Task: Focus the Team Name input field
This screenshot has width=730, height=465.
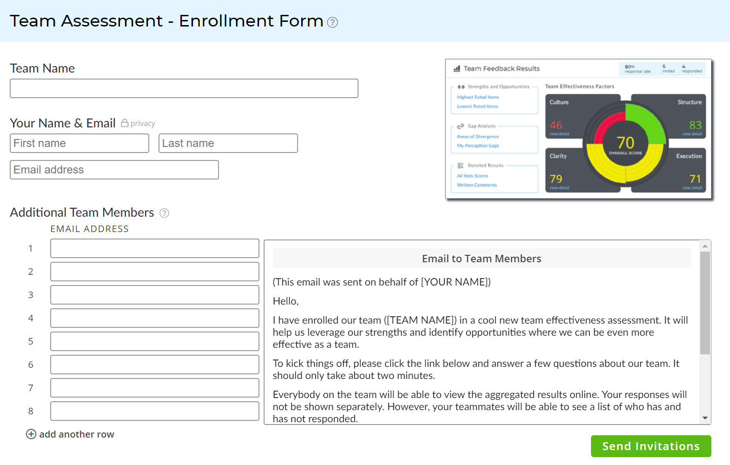Action: [184, 88]
